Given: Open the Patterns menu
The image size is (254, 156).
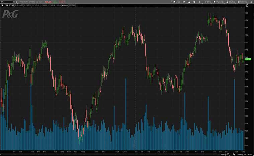Looking at the screenshot, I should 242,2.
